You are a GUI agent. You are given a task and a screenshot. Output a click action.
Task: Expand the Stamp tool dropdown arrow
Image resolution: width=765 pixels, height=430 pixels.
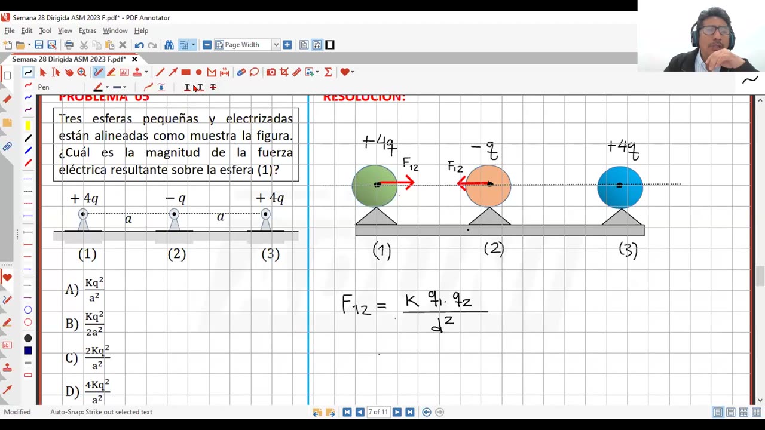[x=146, y=72]
